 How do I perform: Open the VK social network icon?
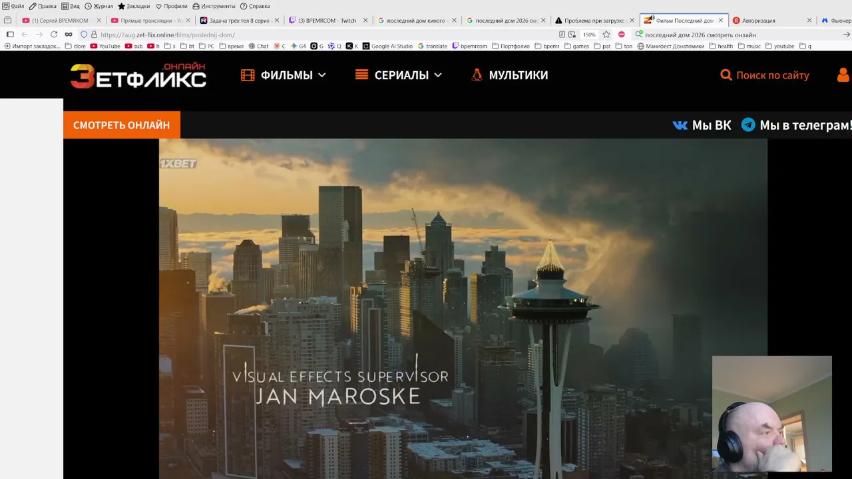[x=680, y=125]
